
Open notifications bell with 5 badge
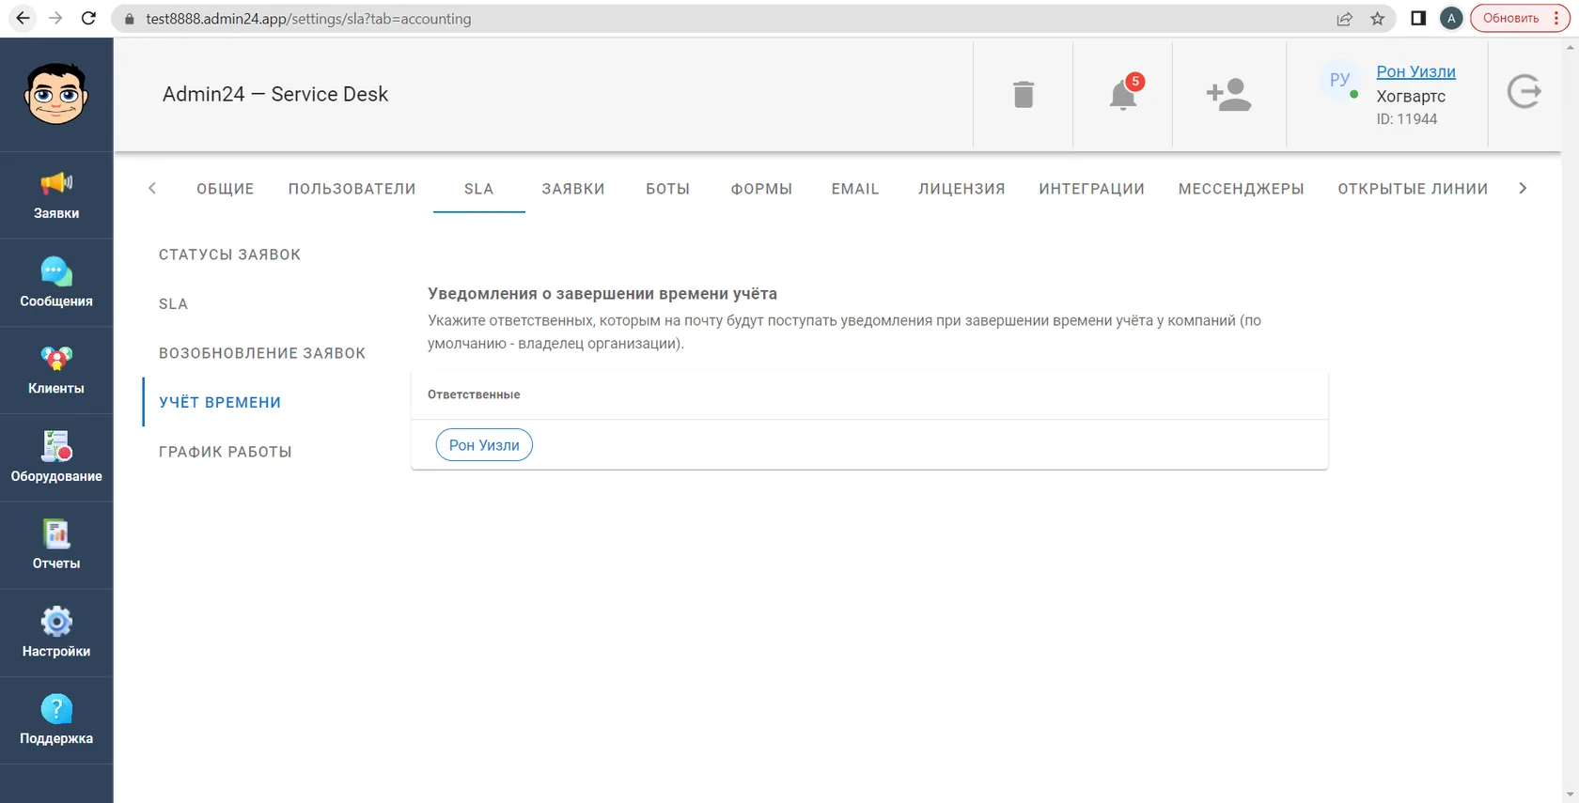point(1123,94)
